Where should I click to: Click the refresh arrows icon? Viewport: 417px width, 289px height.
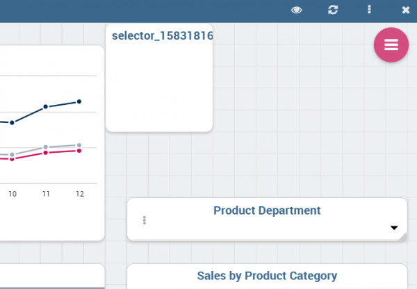333,10
